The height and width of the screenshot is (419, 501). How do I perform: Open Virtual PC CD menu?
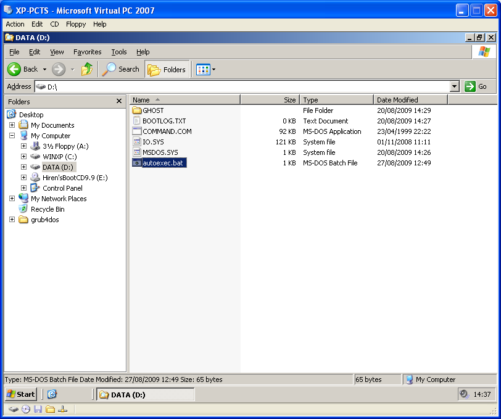[x=54, y=24]
